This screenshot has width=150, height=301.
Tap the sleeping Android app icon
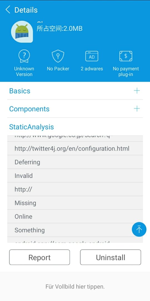point(22,32)
